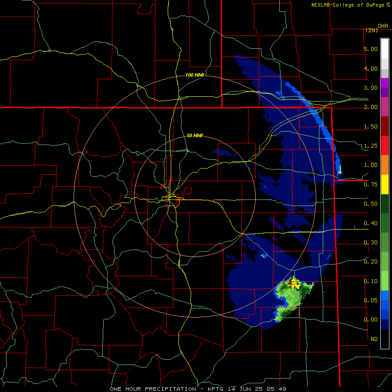Select the '1.25' legend label

point(371,146)
